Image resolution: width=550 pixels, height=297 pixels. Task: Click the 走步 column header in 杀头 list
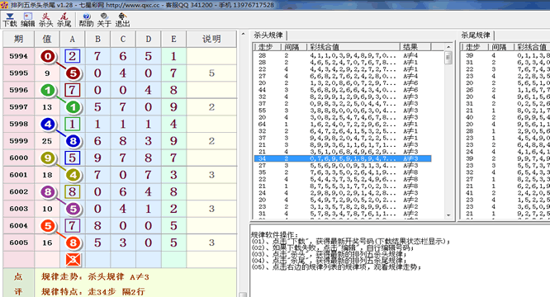(268, 47)
